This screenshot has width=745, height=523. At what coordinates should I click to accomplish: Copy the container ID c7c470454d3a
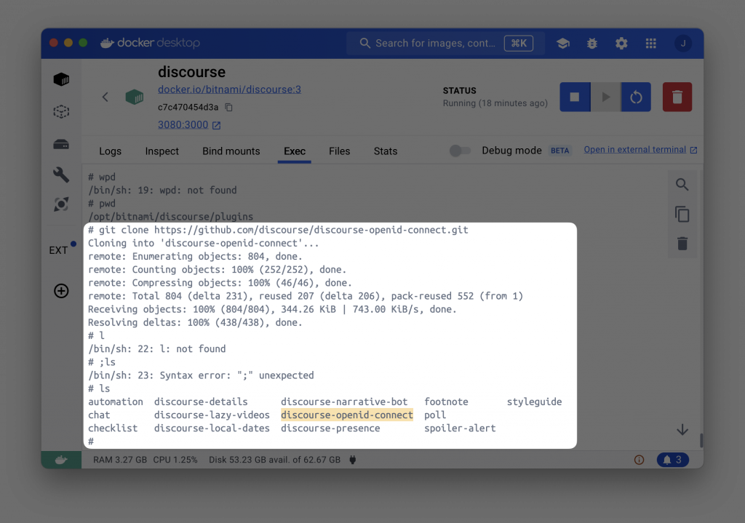click(229, 108)
